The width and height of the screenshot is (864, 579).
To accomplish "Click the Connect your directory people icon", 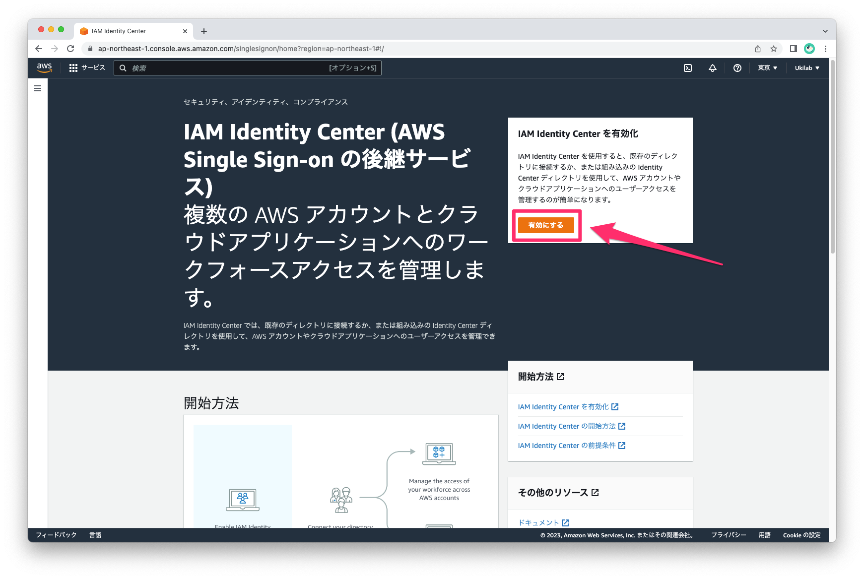I will (341, 500).
